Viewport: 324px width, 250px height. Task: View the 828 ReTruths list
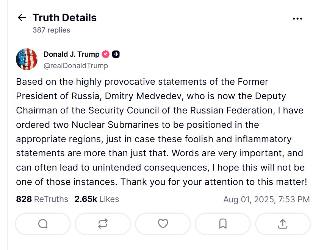coord(42,199)
